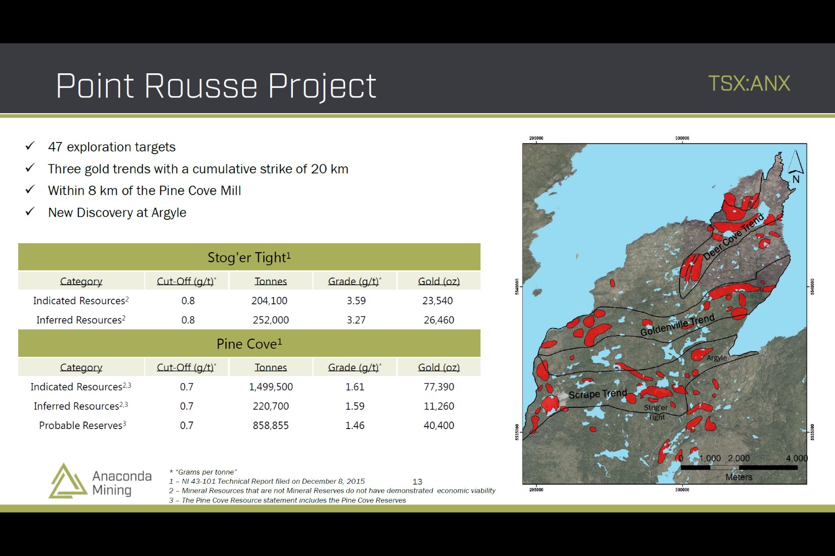Viewport: 835px width, 556px height.
Task: Click 'Scrape Trend' map label
Action: point(598,394)
